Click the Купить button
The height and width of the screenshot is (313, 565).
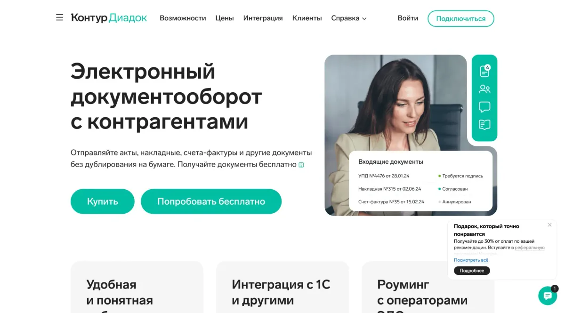(x=103, y=201)
